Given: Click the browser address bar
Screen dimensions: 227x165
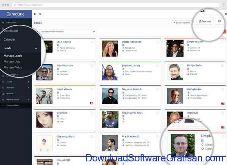Looking at the screenshot, I should click(x=116, y=5).
